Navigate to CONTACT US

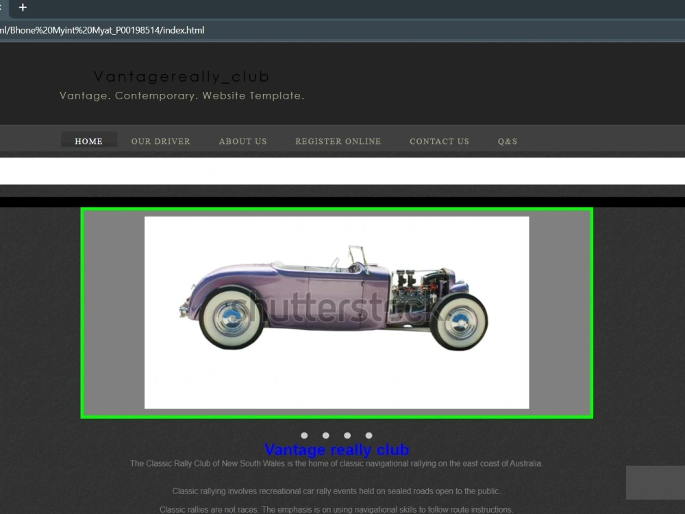pyautogui.click(x=440, y=141)
